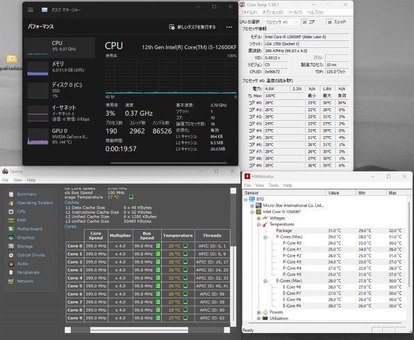
Task: Expand the Voltages node in HWMonitor
Action: [258, 219]
